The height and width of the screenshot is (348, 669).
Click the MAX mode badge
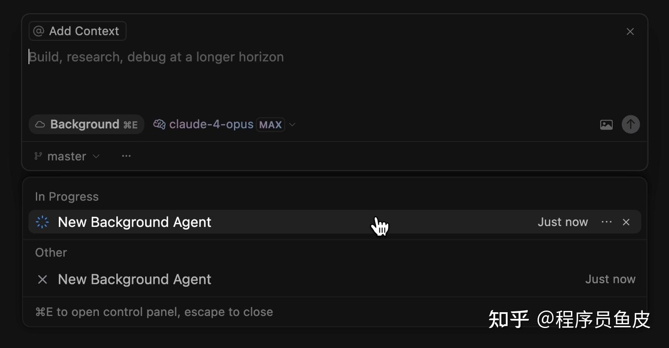pyautogui.click(x=270, y=125)
